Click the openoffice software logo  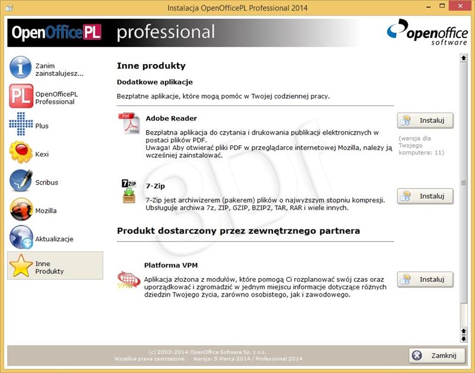(427, 33)
